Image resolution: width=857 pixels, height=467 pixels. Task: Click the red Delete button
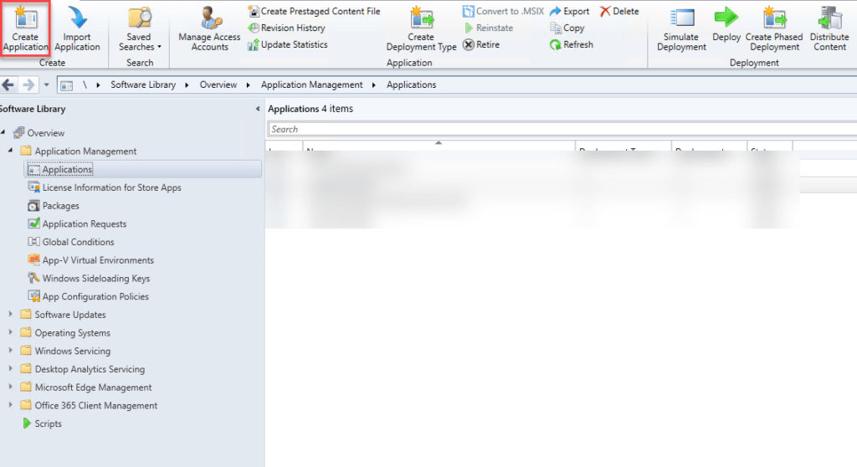[619, 12]
